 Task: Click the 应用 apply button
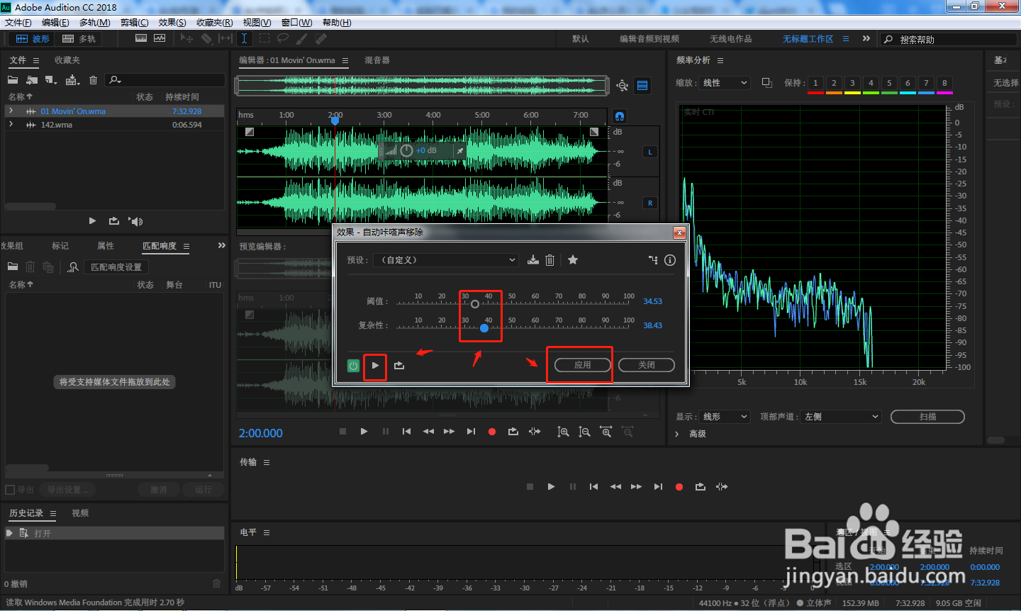tap(583, 365)
